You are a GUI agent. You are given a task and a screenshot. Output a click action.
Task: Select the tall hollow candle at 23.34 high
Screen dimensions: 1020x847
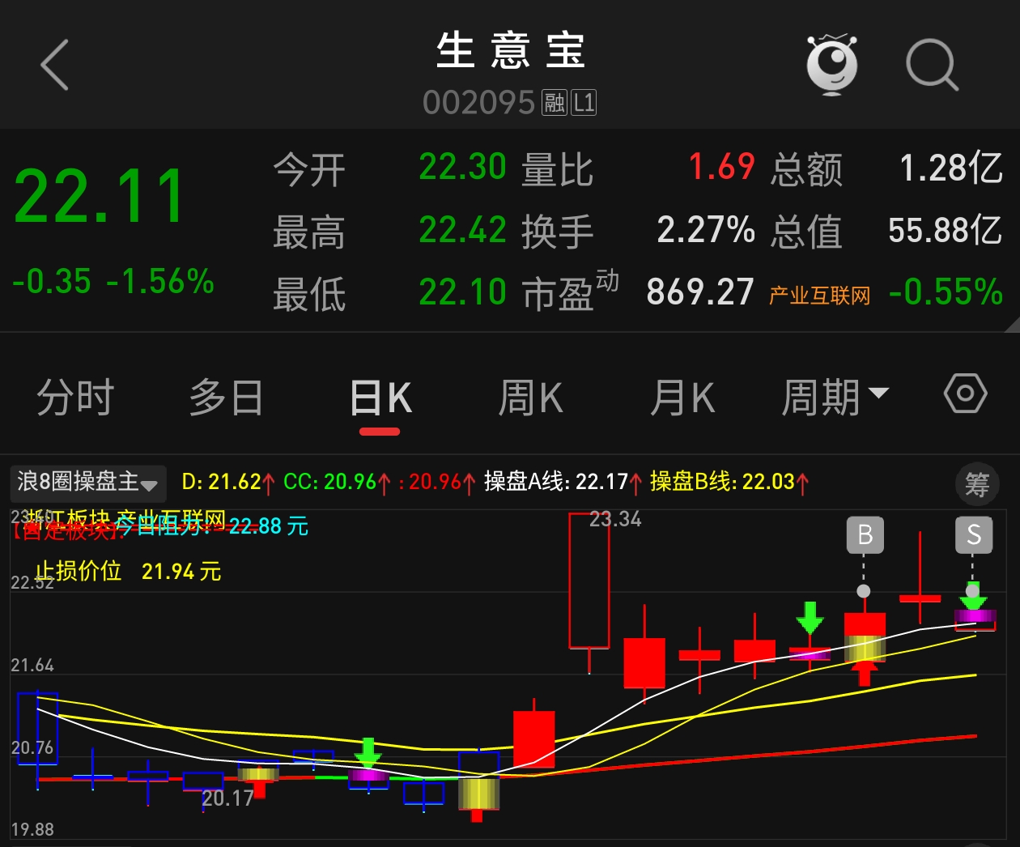[589, 581]
